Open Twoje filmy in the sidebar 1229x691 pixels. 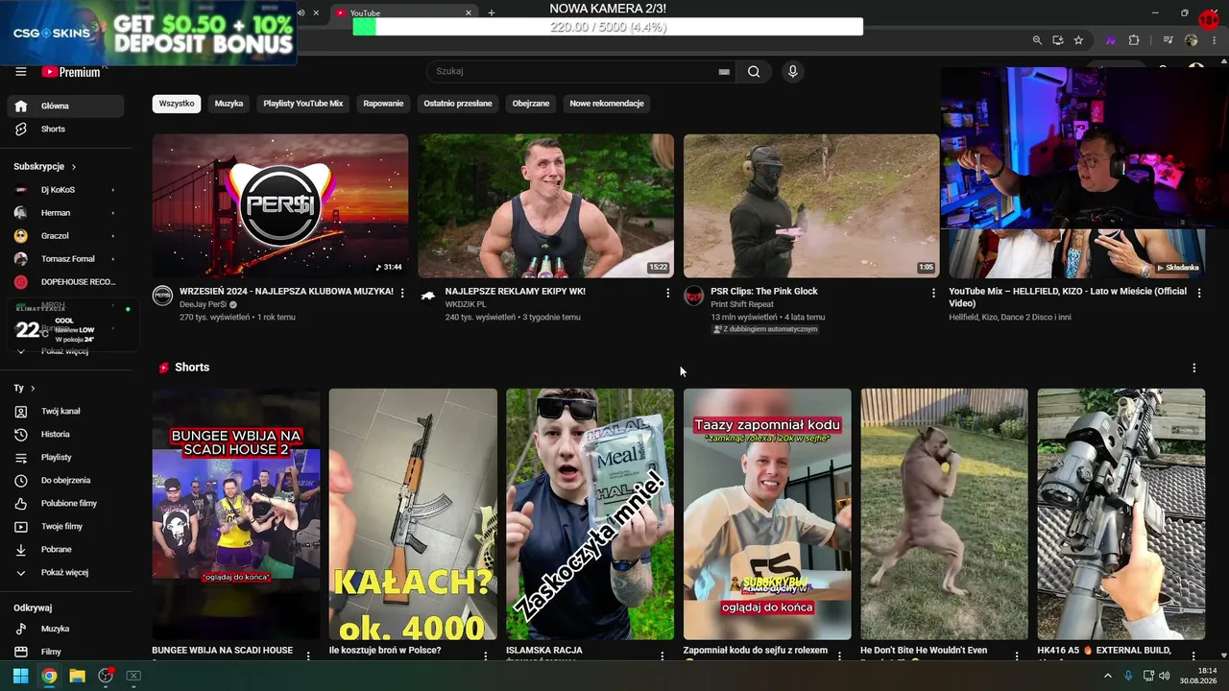65,526
